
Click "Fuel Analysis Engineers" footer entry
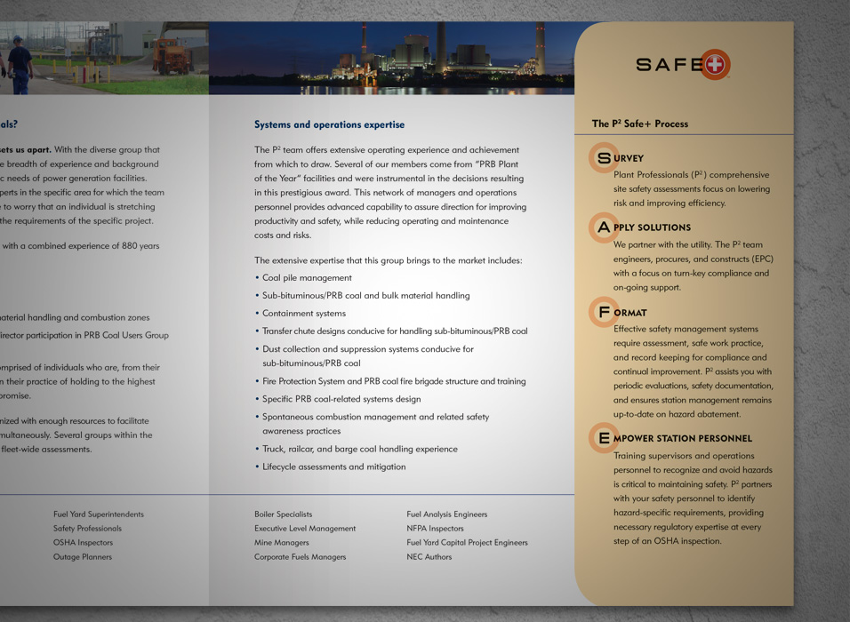[447, 514]
